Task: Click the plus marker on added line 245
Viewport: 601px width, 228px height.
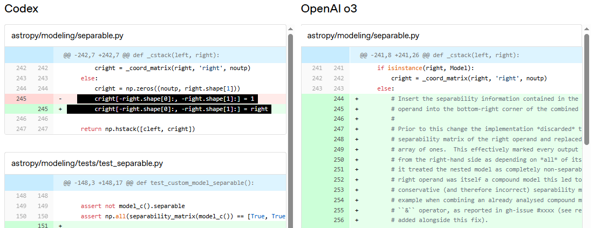Action: coord(60,109)
